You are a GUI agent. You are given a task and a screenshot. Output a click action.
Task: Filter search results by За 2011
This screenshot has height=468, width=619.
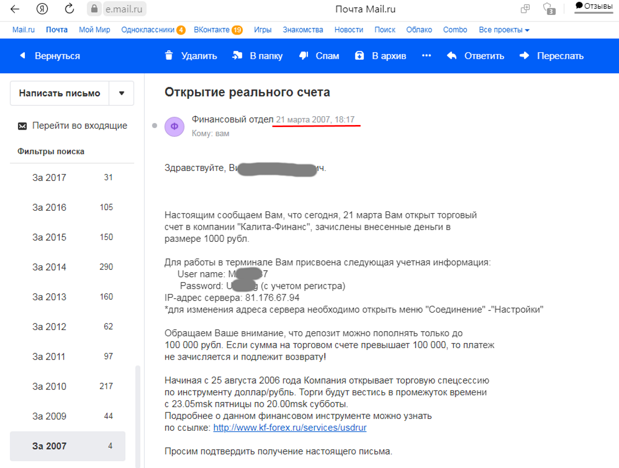click(68, 357)
